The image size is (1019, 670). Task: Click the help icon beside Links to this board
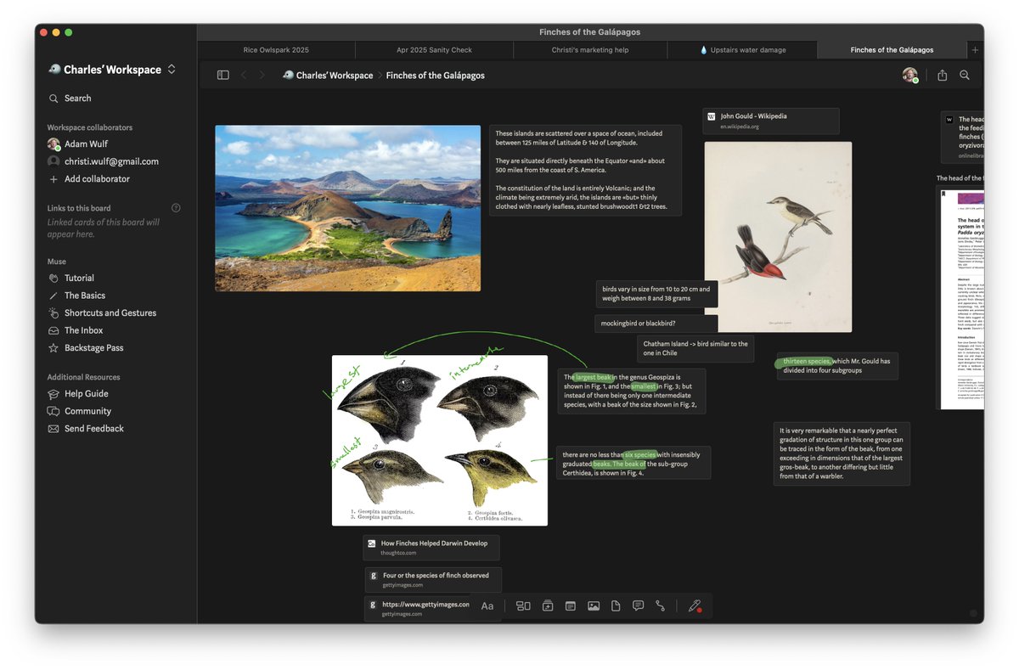[176, 208]
